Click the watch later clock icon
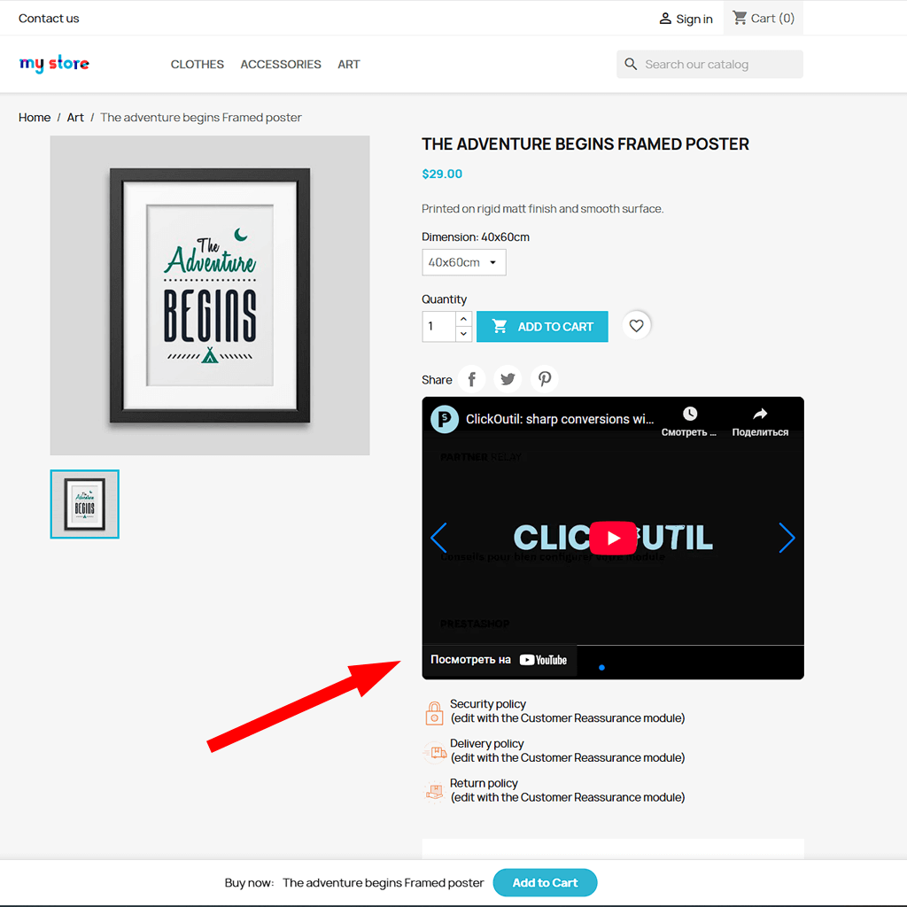The height and width of the screenshot is (907, 907). pos(689,414)
